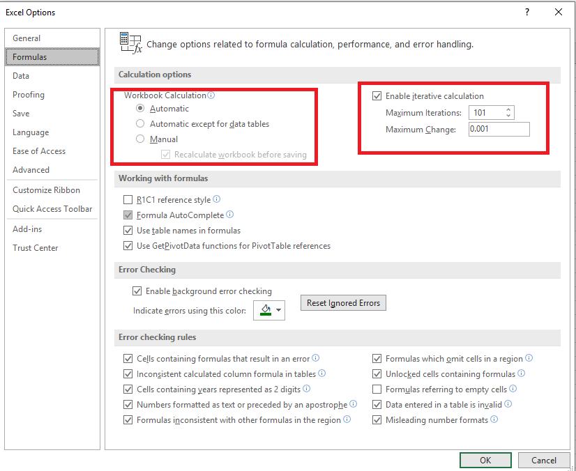Open the General options category
Viewport: 576px width, 471px height.
pos(52,38)
